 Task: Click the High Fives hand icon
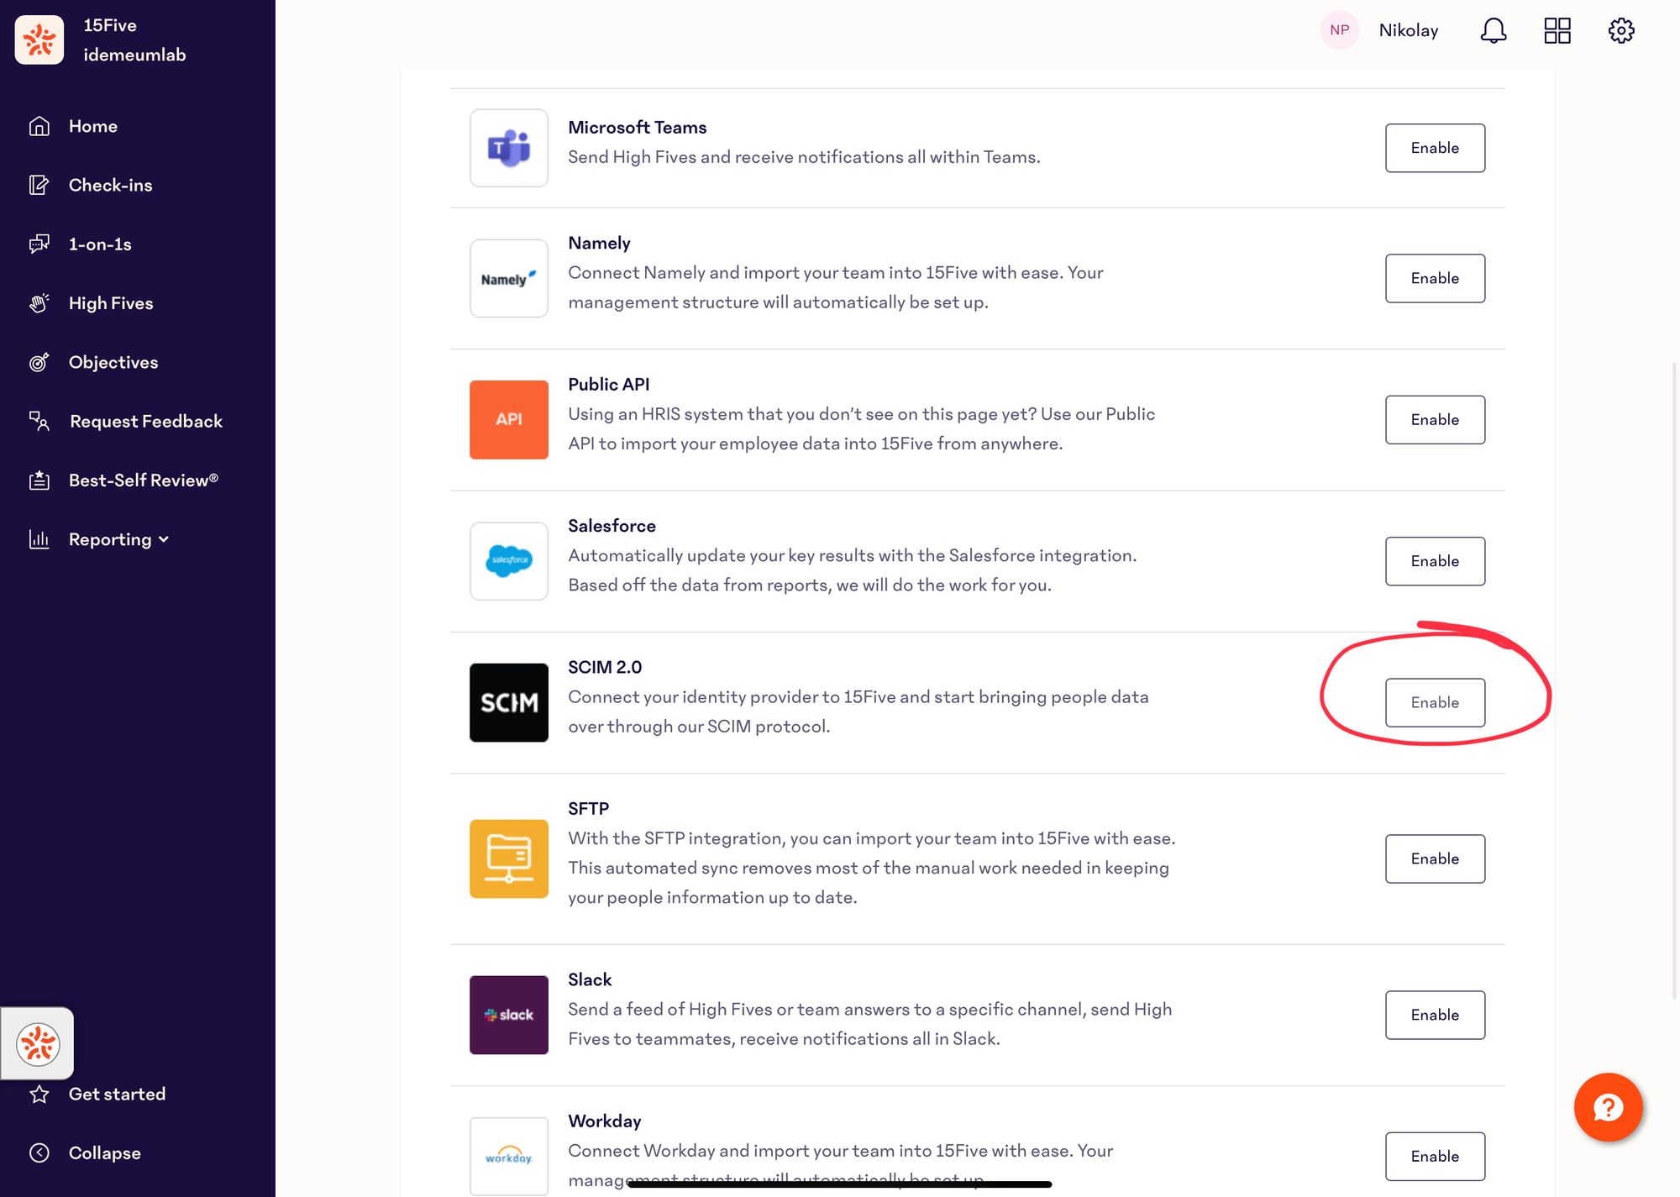click(39, 303)
